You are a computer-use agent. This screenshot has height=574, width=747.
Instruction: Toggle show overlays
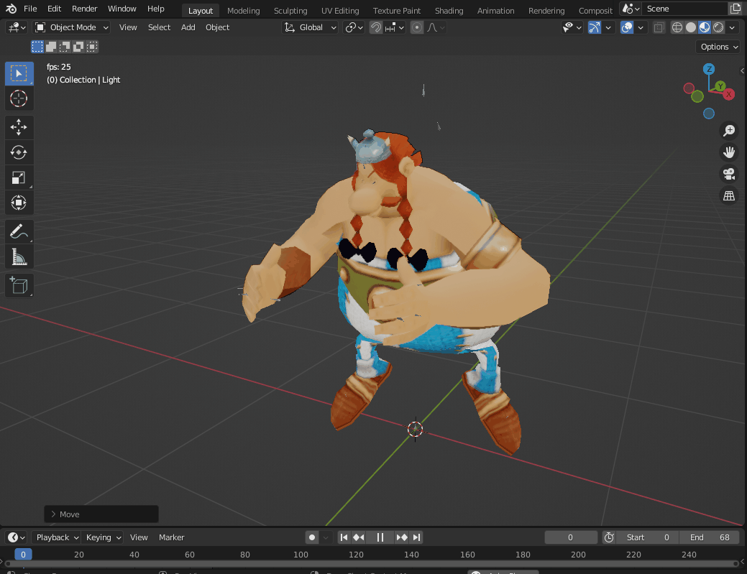click(x=627, y=27)
